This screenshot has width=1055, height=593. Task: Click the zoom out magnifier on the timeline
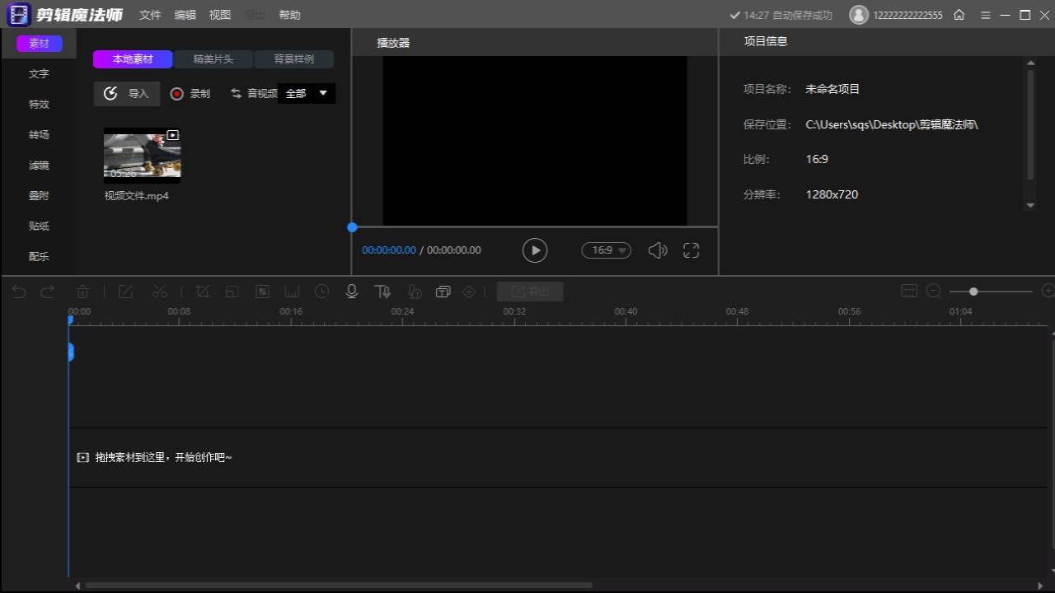[933, 291]
